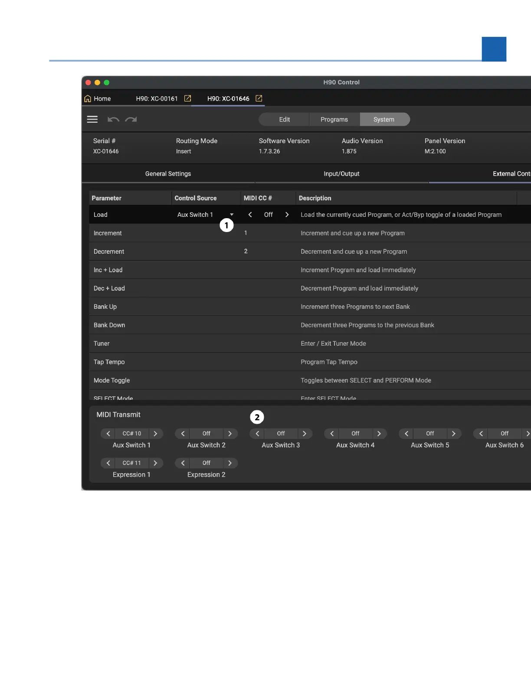Open the hamburger menu icon
This screenshot has height=687, width=531.
pyautogui.click(x=92, y=119)
